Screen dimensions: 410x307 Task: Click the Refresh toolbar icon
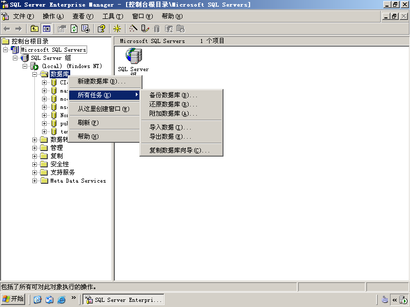(74, 29)
